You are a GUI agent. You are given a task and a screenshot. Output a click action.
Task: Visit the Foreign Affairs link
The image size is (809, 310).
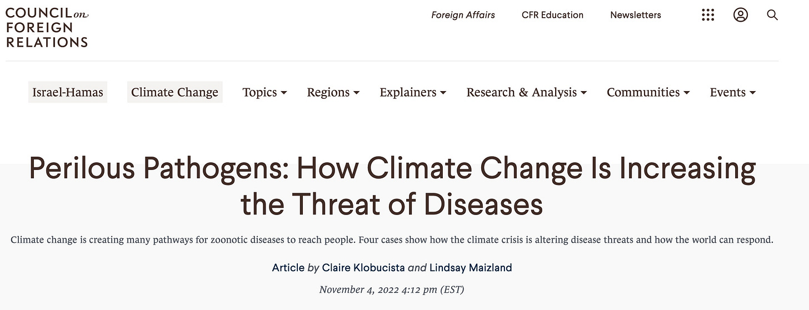pyautogui.click(x=463, y=15)
